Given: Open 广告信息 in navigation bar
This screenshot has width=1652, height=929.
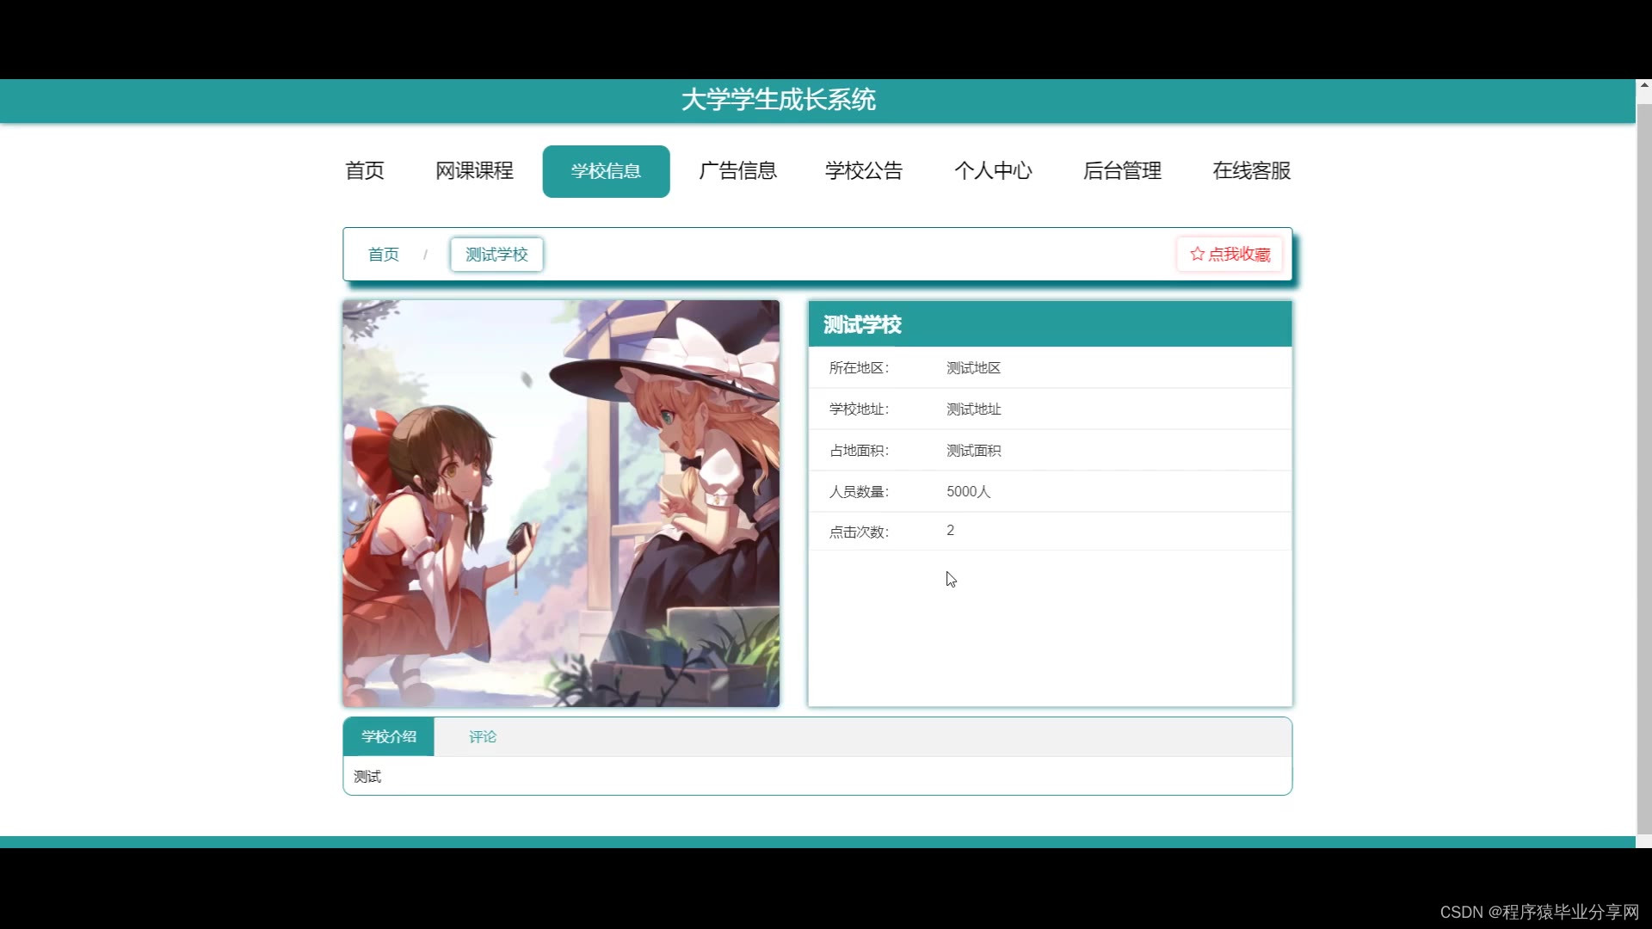Looking at the screenshot, I should 737,171.
